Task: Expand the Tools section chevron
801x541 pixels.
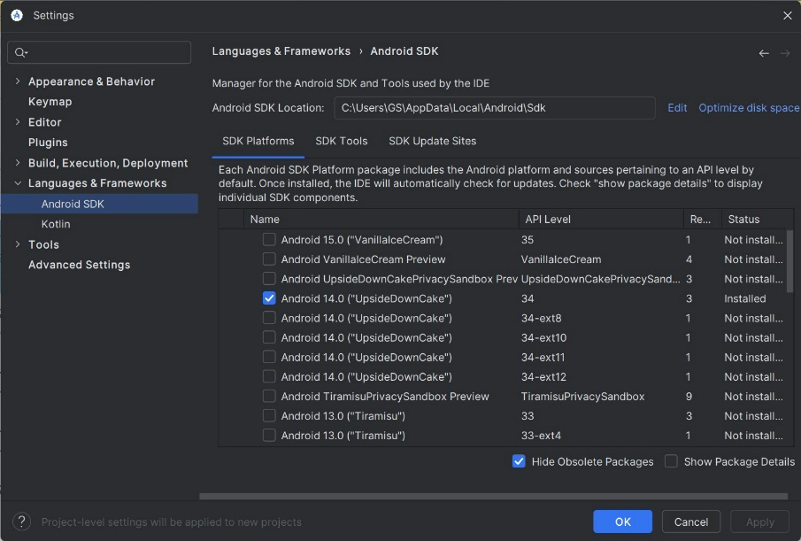Action: 18,244
